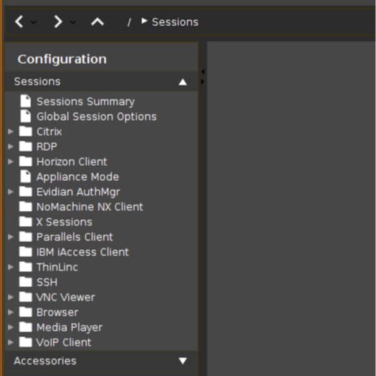Open the back history dropdown arrow

point(33,22)
